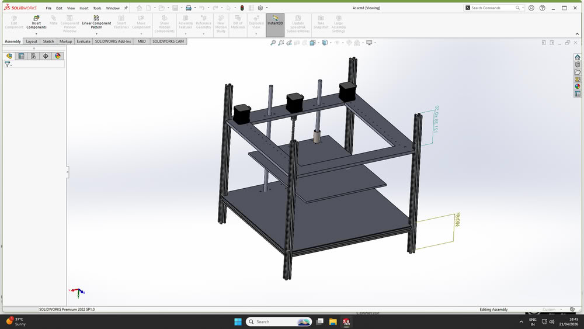This screenshot has width=584, height=329.
Task: Open View Settings monitor dropdown arrow
Action: click(x=375, y=43)
